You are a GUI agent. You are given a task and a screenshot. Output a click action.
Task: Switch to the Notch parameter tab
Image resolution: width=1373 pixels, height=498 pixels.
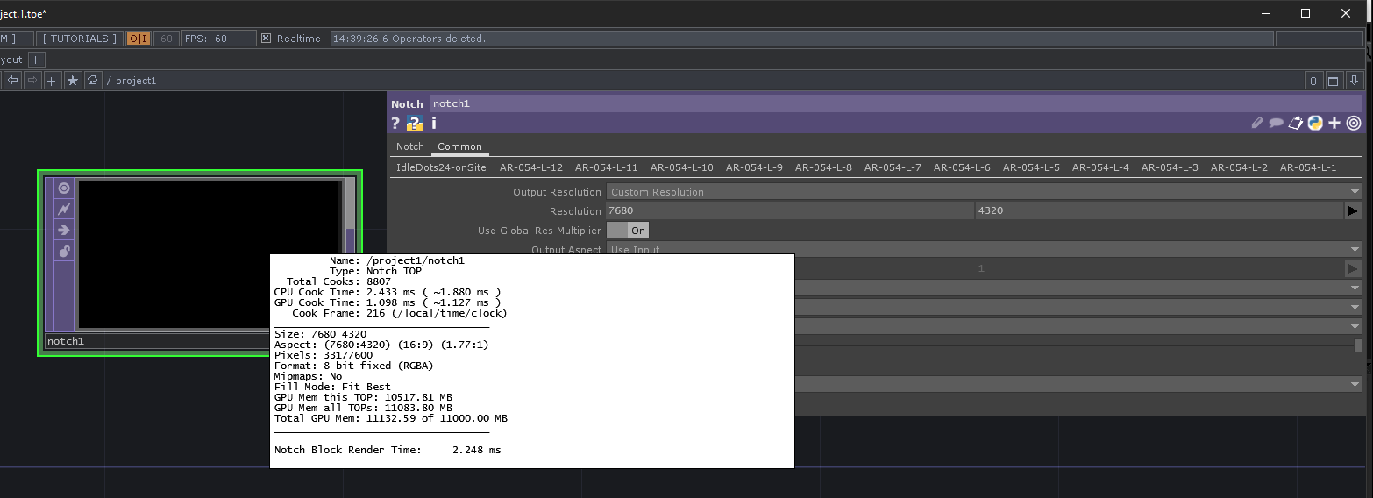pos(410,146)
